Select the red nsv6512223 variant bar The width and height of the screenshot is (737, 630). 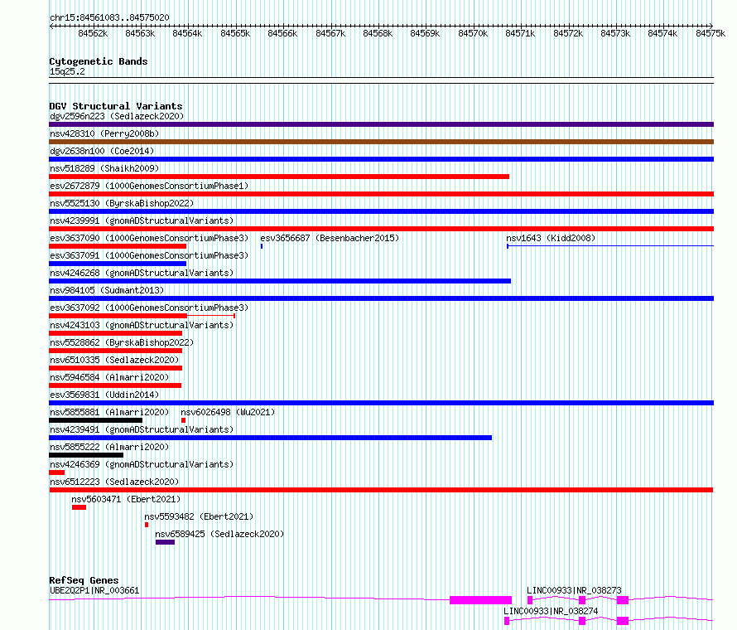click(381, 490)
